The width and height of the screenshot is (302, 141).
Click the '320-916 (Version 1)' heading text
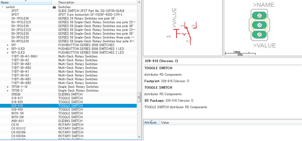pos(161,61)
